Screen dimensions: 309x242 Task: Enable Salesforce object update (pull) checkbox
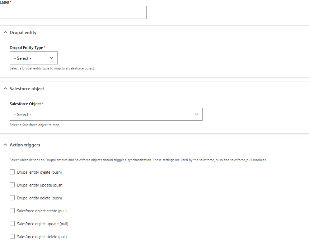pos(12,223)
